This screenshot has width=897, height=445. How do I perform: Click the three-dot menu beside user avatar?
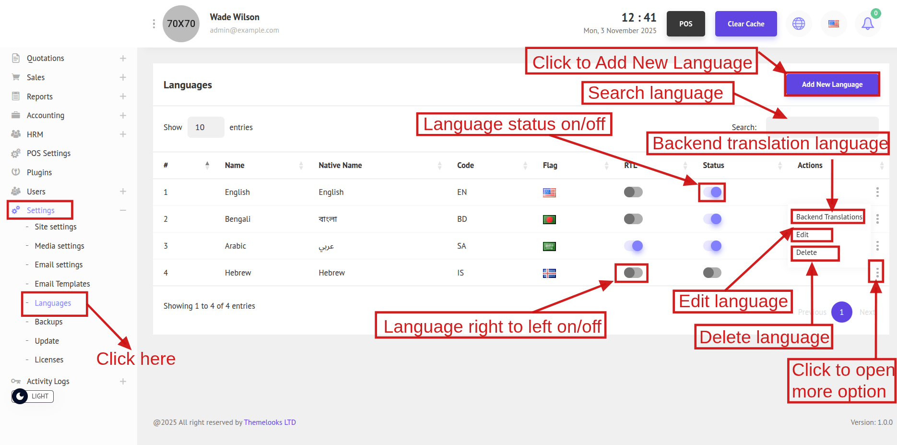click(x=153, y=24)
